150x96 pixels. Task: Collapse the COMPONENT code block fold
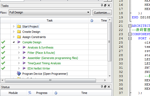(130, 34)
